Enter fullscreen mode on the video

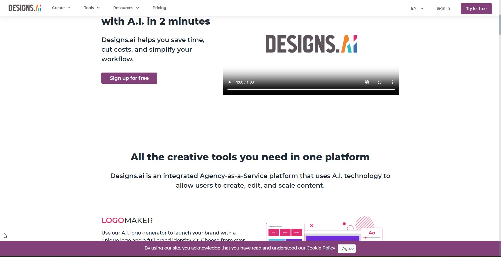[x=380, y=82]
